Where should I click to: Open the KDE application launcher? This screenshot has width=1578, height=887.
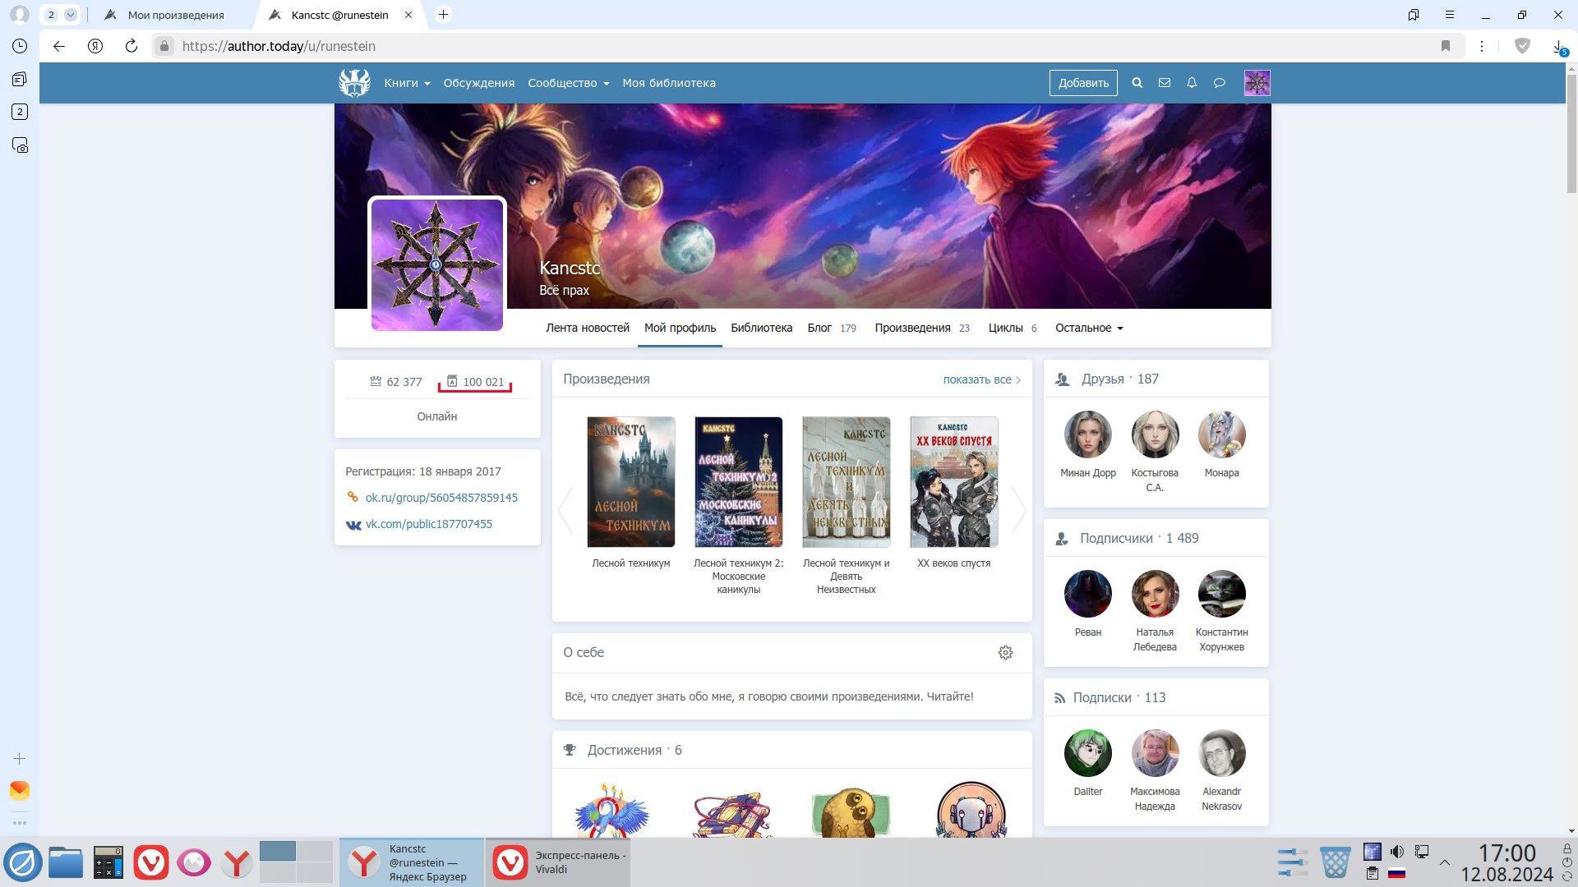pyautogui.click(x=23, y=862)
